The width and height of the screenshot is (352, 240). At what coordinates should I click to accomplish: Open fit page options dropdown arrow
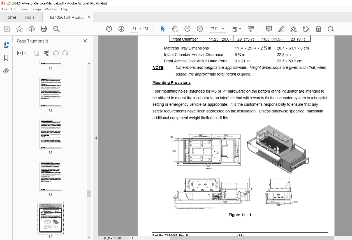[x=240, y=29]
